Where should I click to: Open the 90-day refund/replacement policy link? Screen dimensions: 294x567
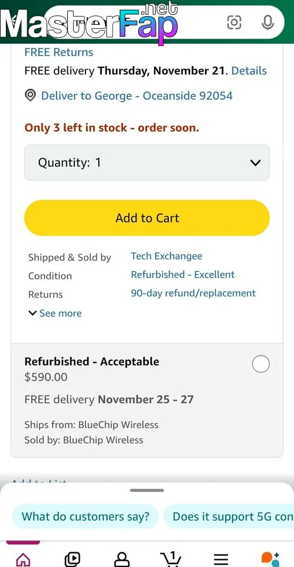point(193,293)
